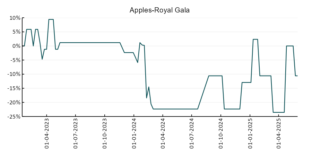
Task: Select the 01-07-2023 date label
Action: [76, 133]
